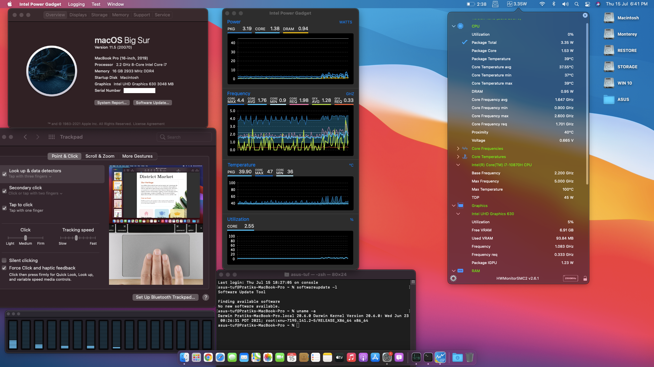654x367 pixels.
Task: Click Set Up Bluetooth Trackpad button
Action: pyautogui.click(x=165, y=297)
